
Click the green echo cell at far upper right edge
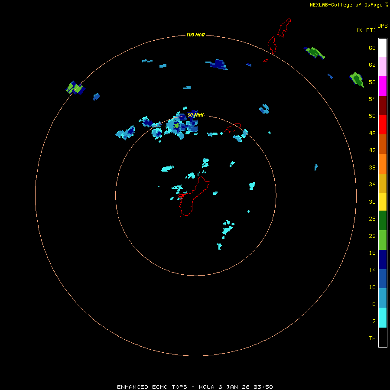tap(357, 79)
